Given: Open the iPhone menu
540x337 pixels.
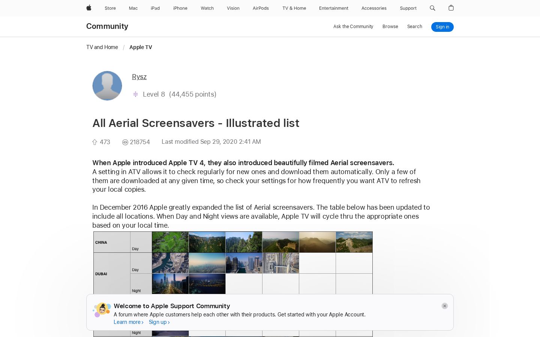Looking at the screenshot, I should click(x=180, y=8).
